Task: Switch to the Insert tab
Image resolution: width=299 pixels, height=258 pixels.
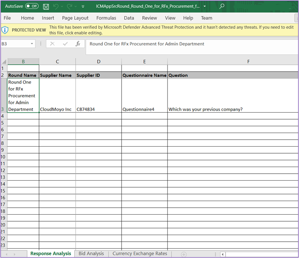Action: pos(48,18)
